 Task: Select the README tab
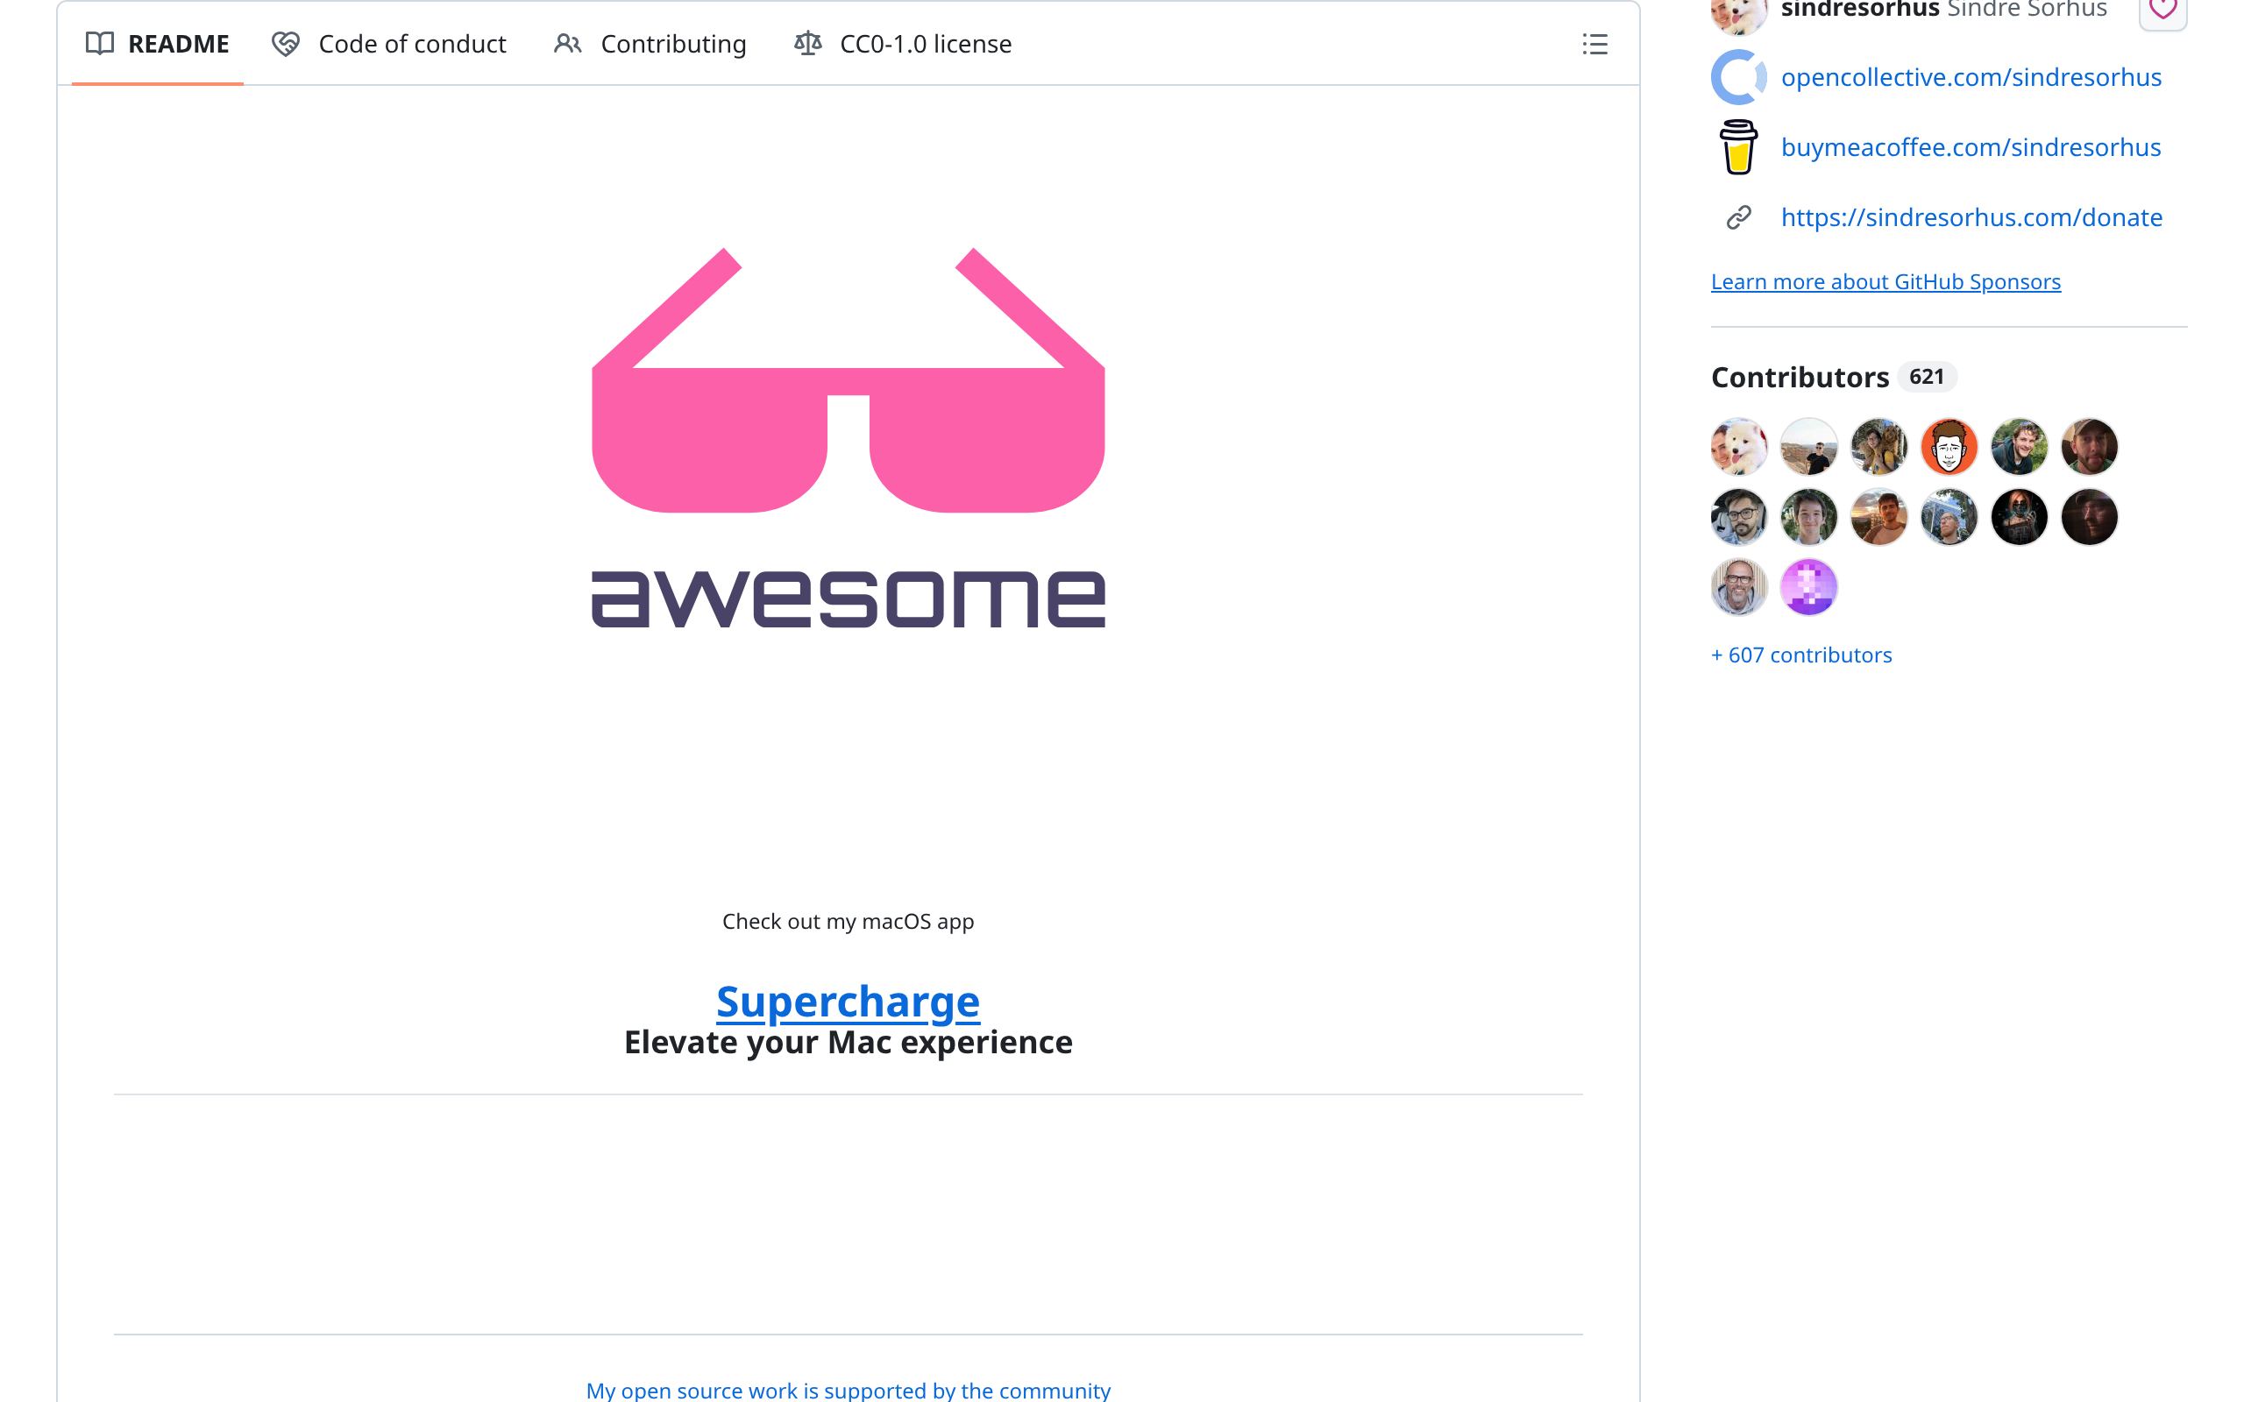pos(158,44)
